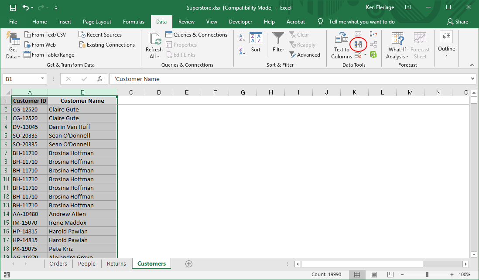Screen dimensions: 479x280
Task: Switch to Page Layout view
Action: (x=373, y=274)
